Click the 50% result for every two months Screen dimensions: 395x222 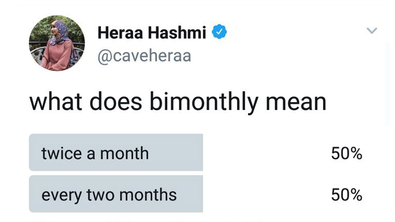click(346, 195)
